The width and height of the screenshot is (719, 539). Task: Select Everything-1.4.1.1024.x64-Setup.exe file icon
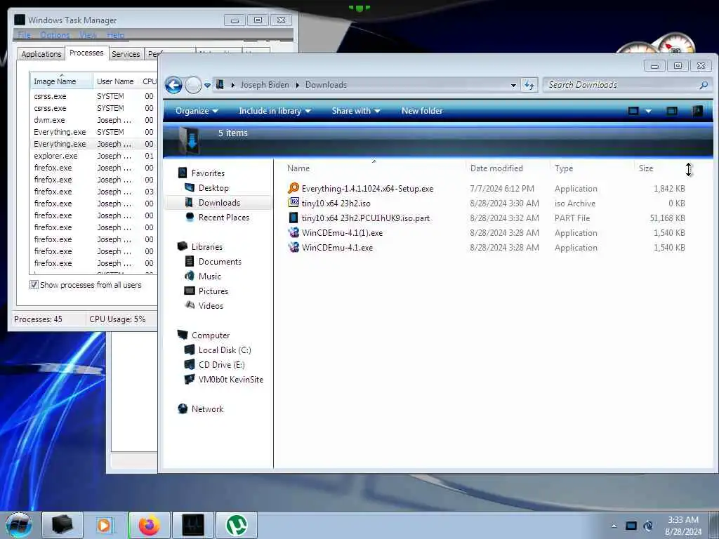293,188
